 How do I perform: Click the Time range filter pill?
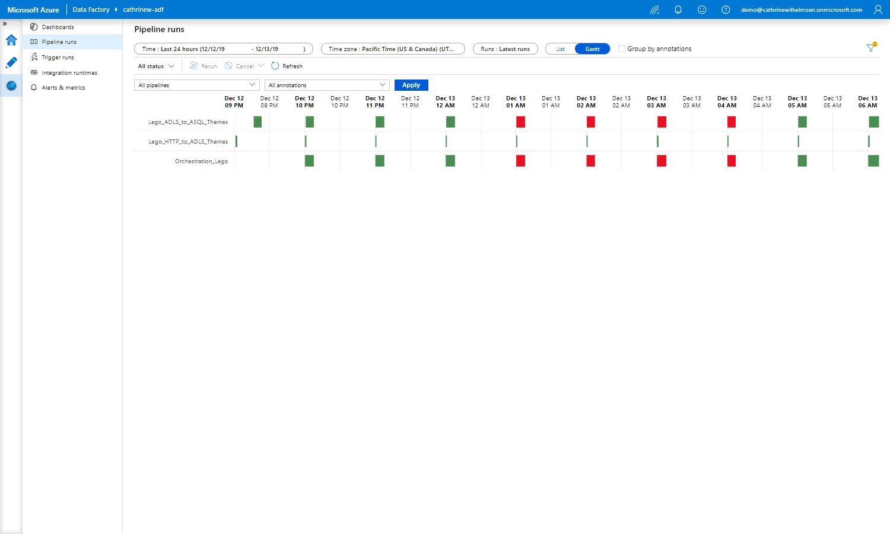pos(223,49)
